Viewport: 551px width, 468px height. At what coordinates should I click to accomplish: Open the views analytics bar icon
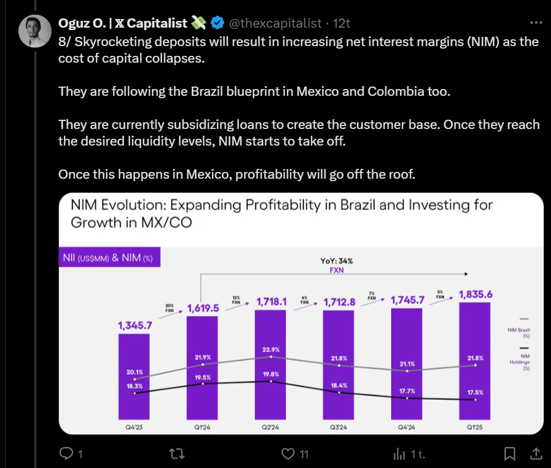pos(399,454)
